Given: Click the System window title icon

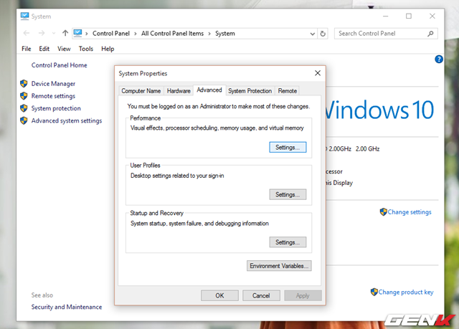Looking at the screenshot, I should [x=25, y=16].
